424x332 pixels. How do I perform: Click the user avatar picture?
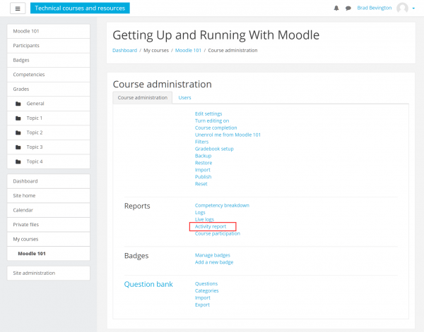coord(402,8)
